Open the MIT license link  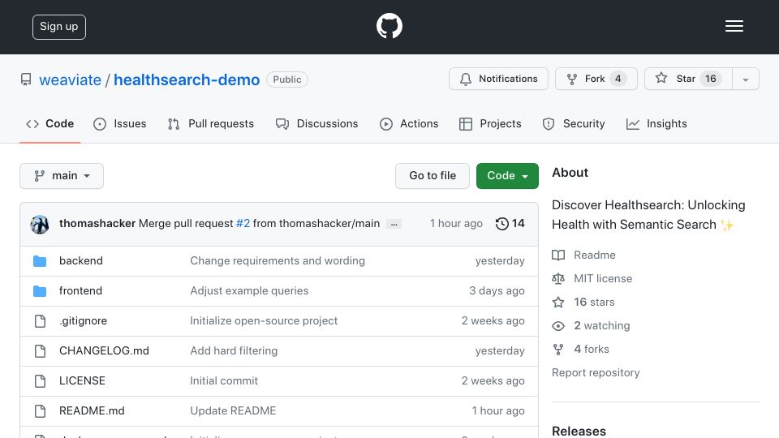tap(592, 278)
